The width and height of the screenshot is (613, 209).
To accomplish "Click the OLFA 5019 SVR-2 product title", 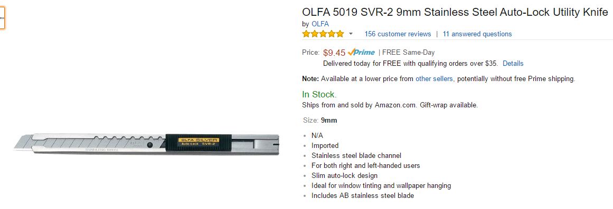I will (x=455, y=13).
